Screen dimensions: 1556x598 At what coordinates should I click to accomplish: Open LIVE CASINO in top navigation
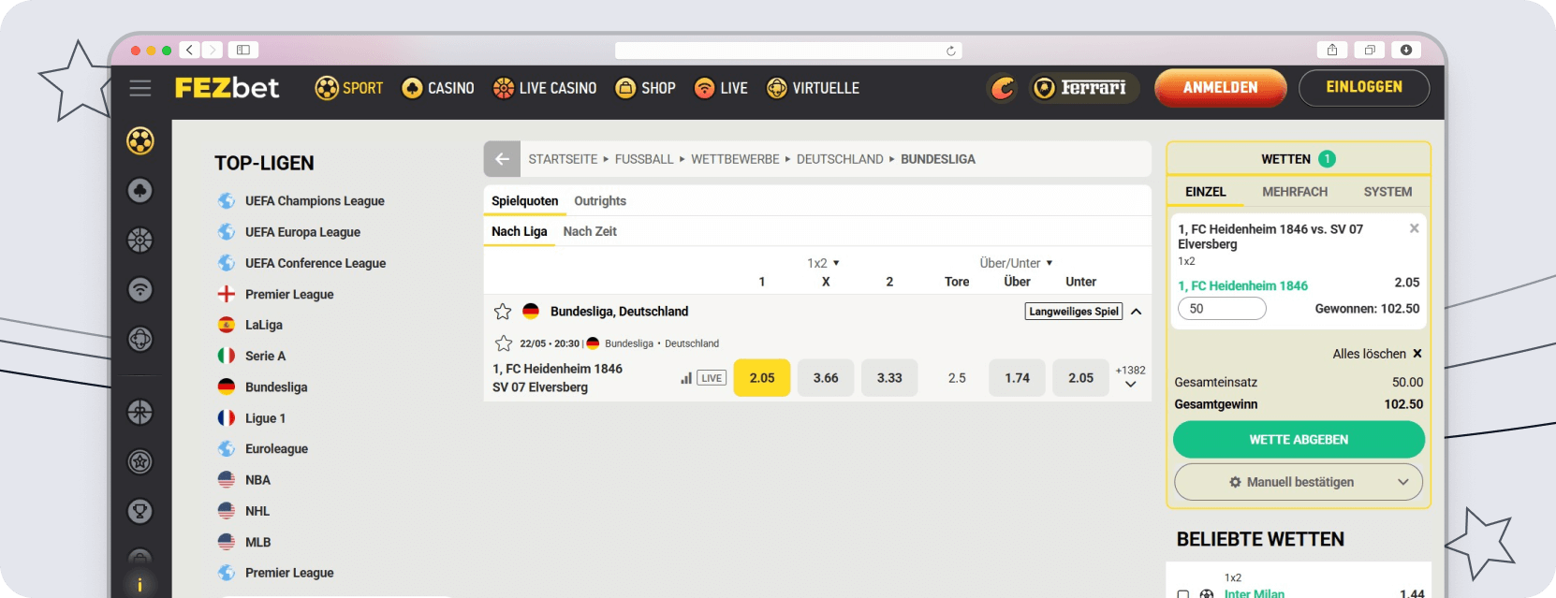[545, 88]
